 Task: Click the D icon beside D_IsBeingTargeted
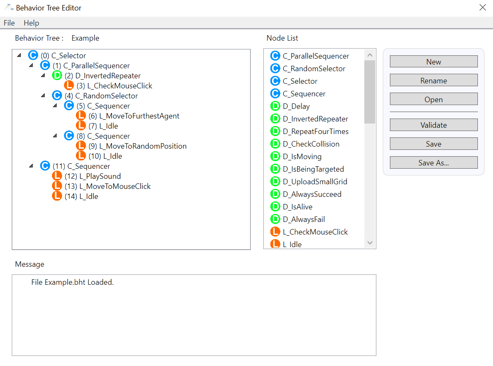pyautogui.click(x=275, y=169)
